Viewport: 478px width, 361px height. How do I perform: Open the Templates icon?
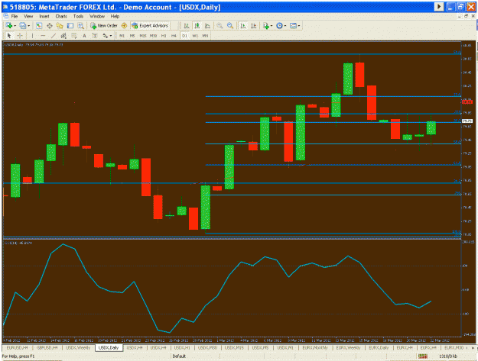coord(293,26)
